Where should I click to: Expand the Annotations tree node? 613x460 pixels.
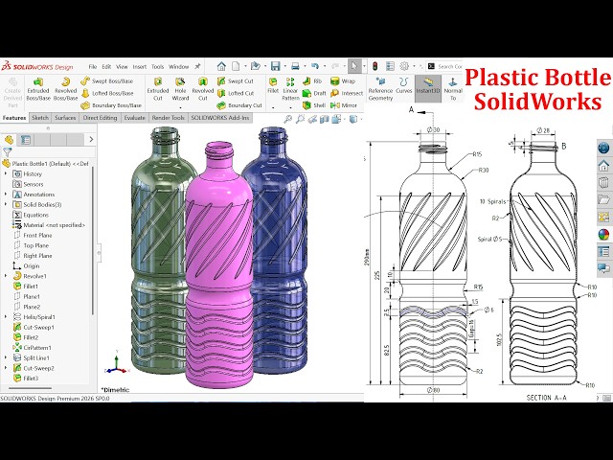6,194
